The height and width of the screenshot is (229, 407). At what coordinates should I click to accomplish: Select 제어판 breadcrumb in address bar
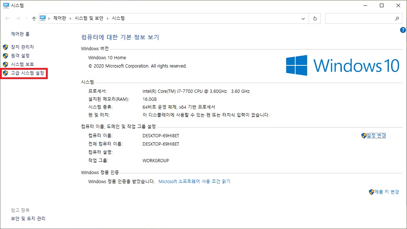pyautogui.click(x=60, y=18)
